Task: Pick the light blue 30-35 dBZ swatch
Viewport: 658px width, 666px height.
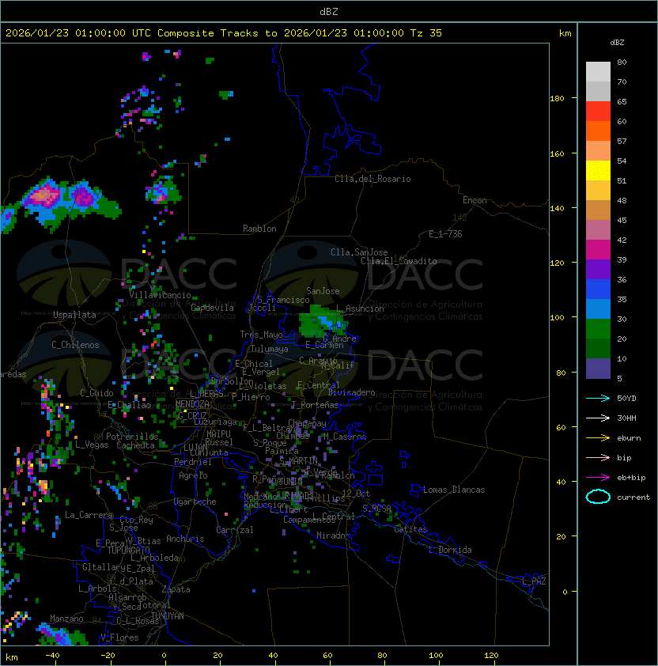Action: [x=598, y=308]
